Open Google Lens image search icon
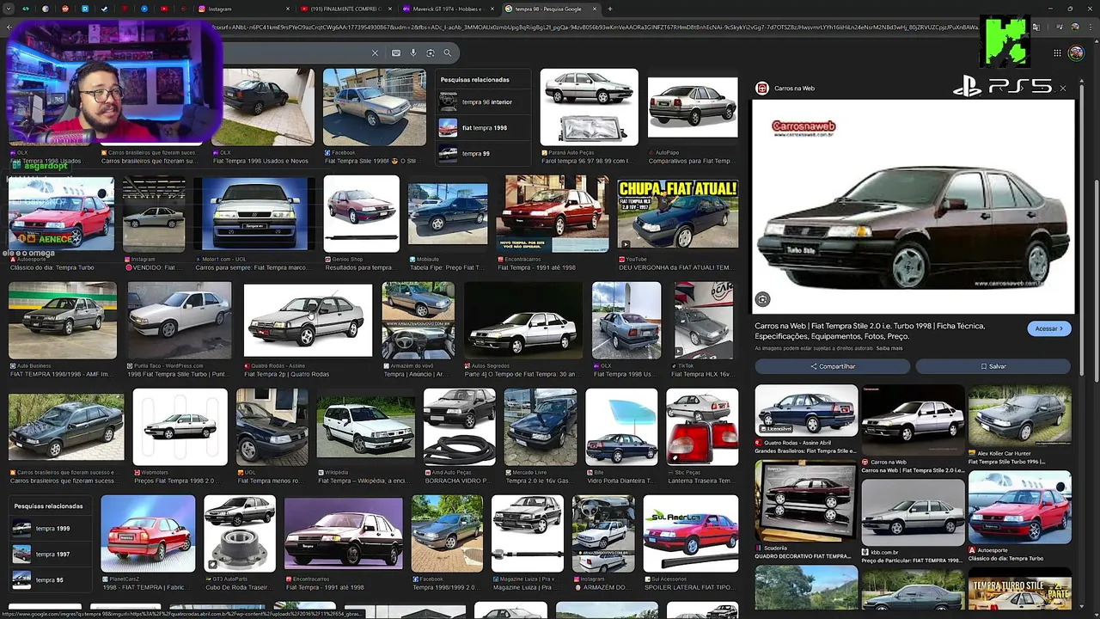The width and height of the screenshot is (1100, 619). coord(431,53)
